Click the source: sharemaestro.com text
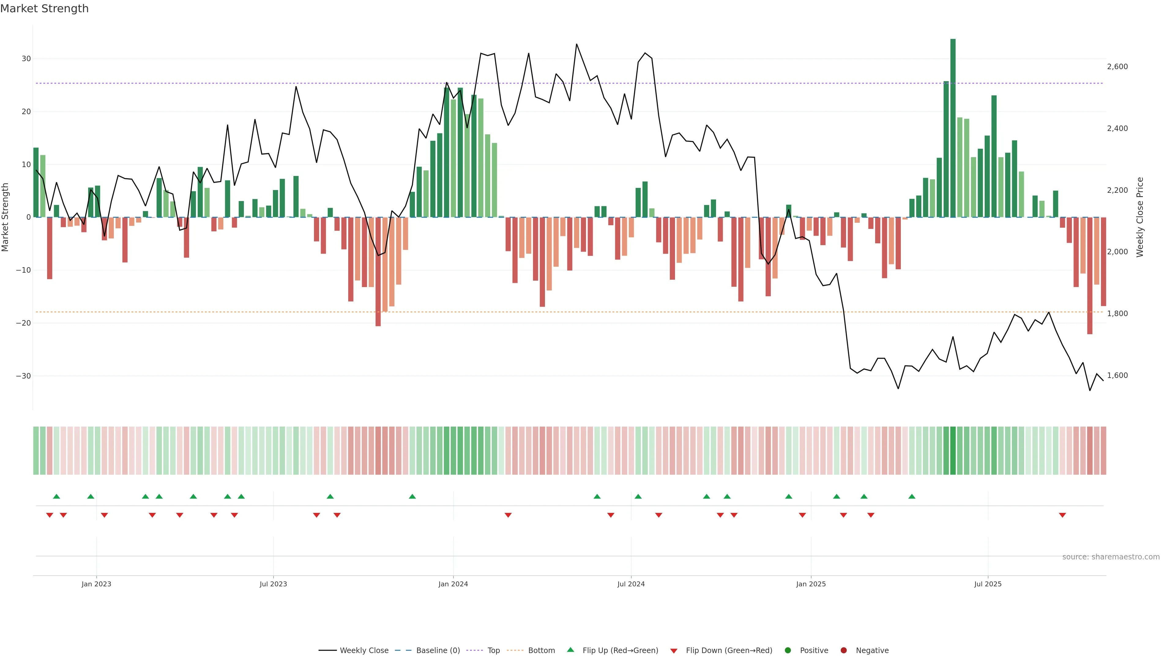Screen dimensions: 1175x661 pyautogui.click(x=1111, y=557)
